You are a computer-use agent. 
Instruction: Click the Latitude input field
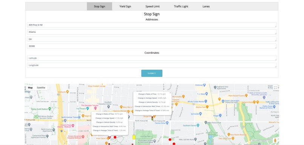pyautogui.click(x=152, y=58)
